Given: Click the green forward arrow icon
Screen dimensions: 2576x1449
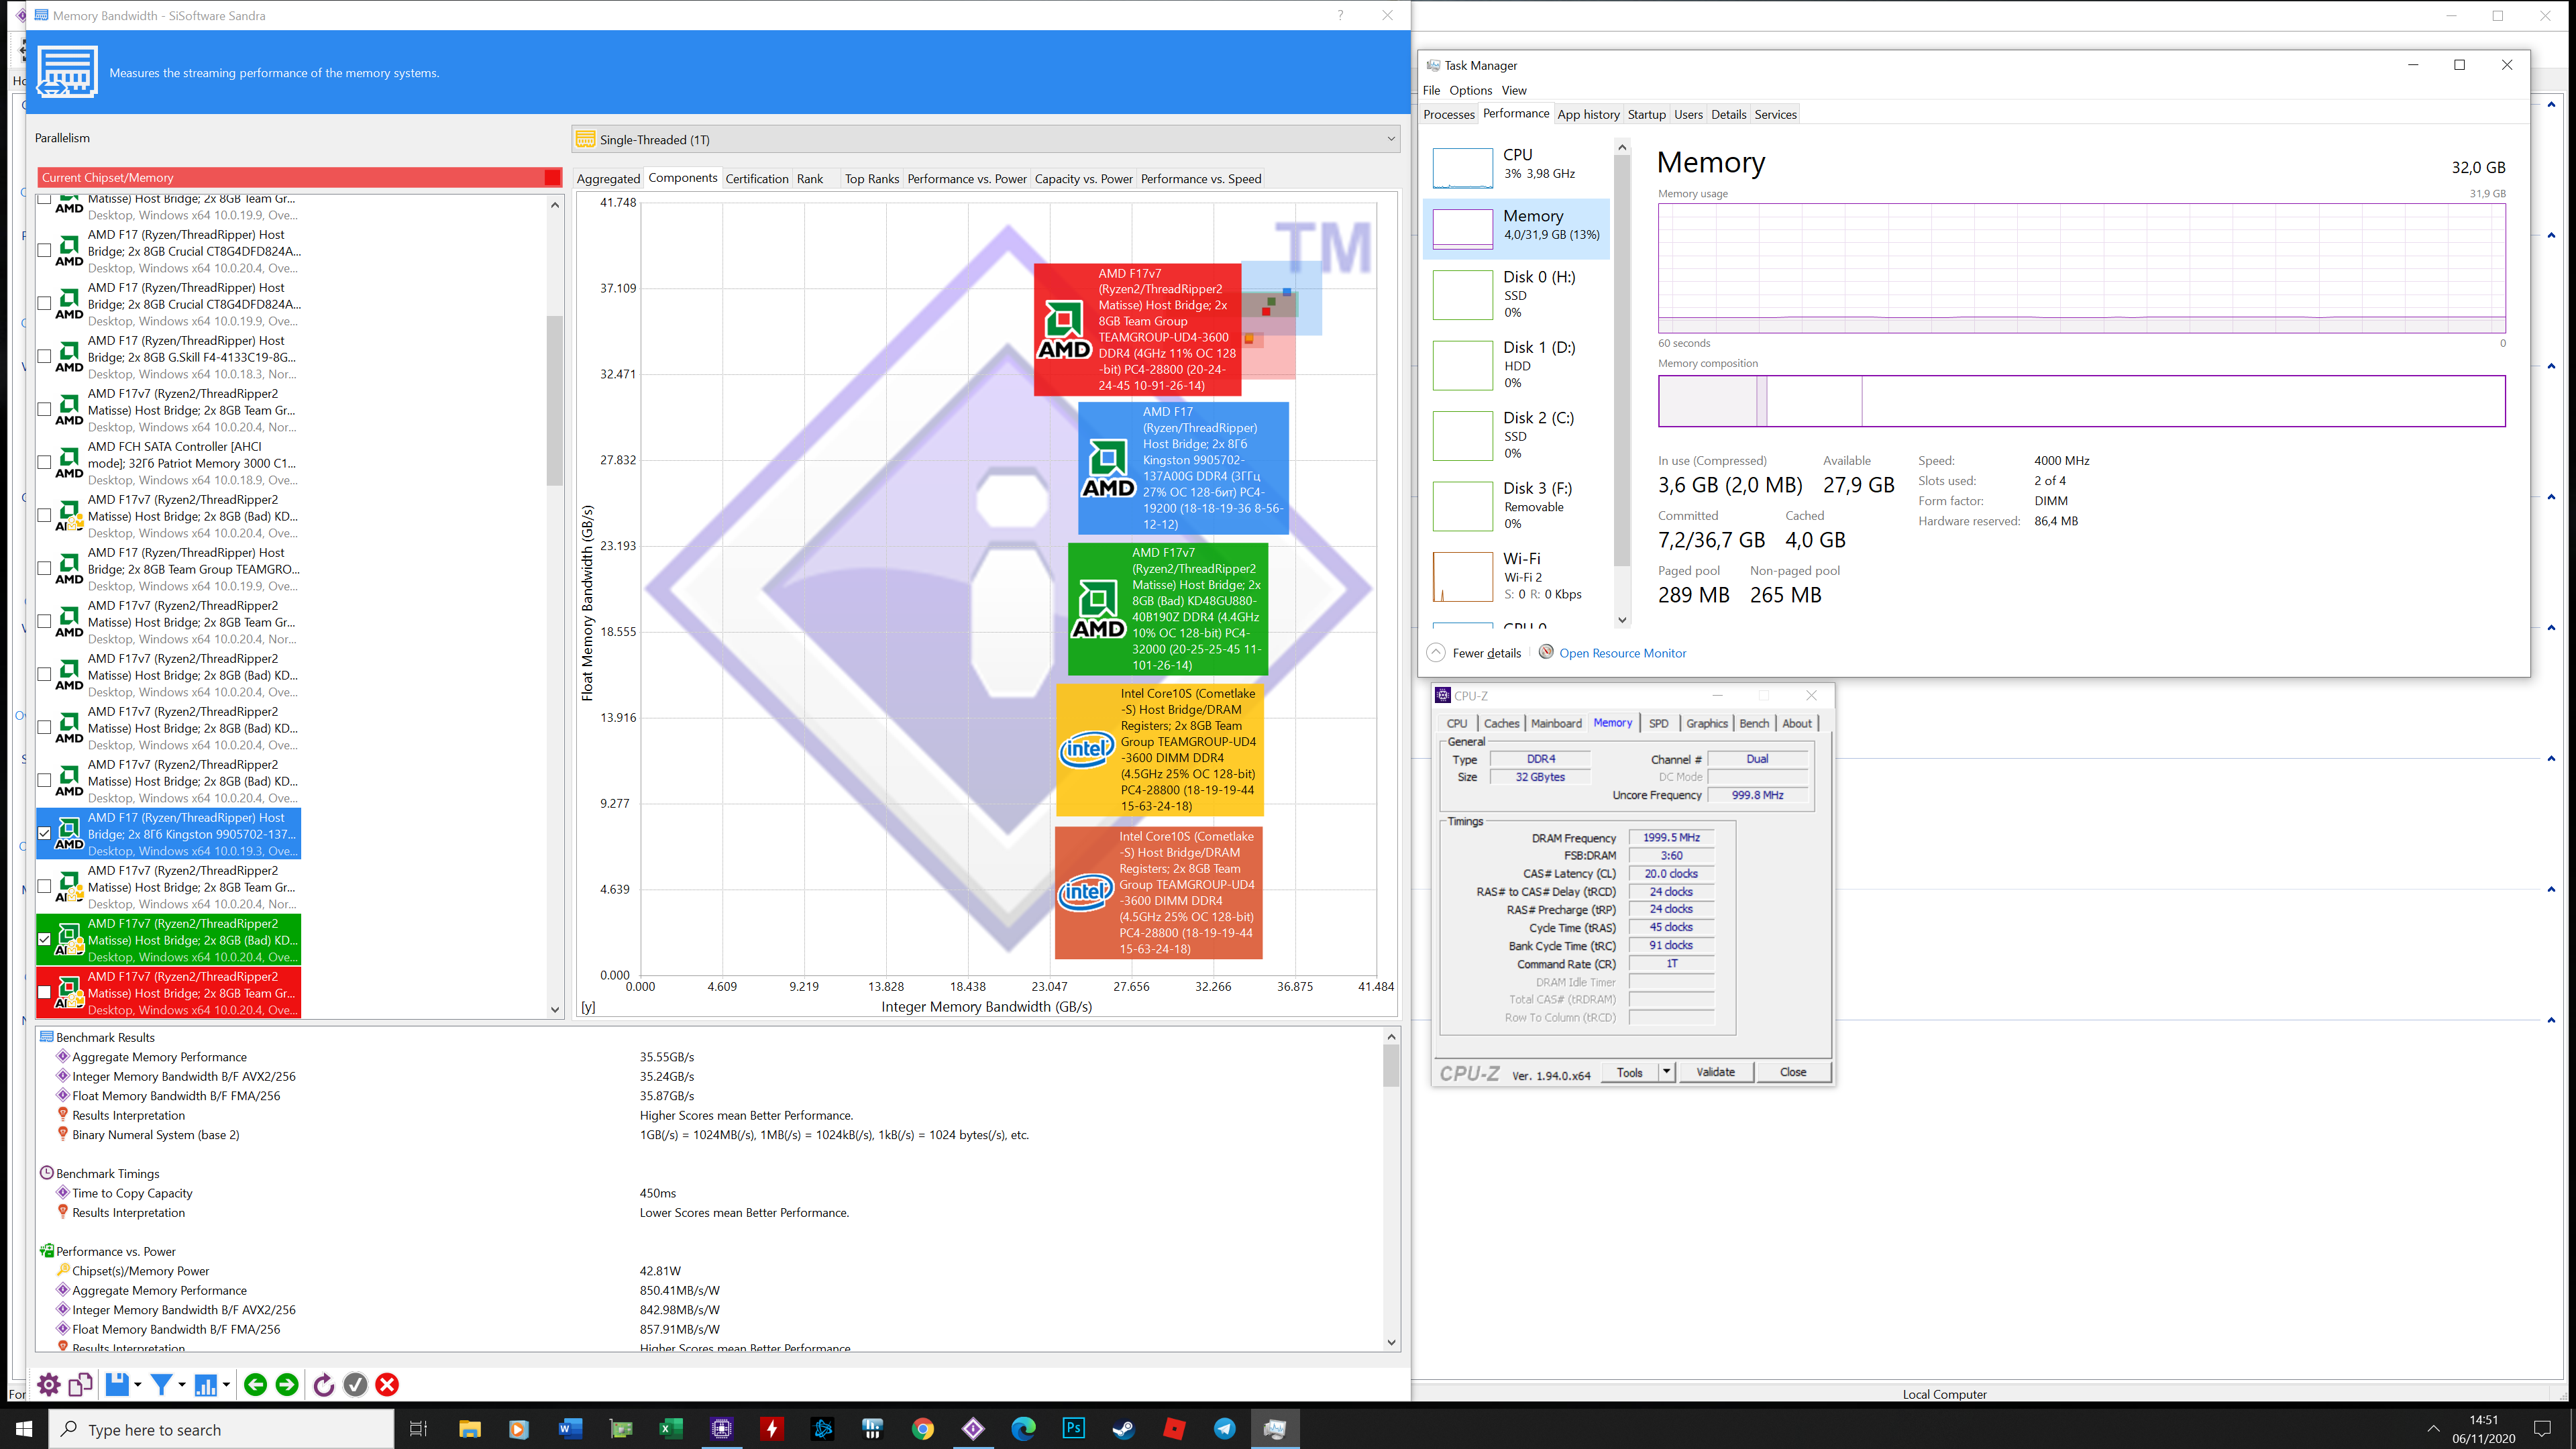Looking at the screenshot, I should click(x=287, y=1384).
